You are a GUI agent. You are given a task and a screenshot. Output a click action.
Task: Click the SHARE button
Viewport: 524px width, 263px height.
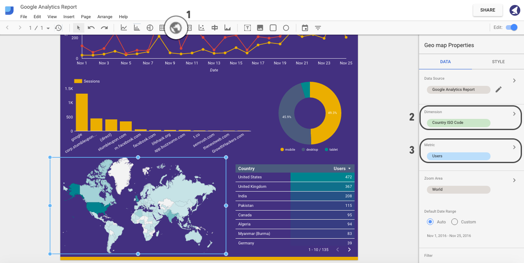click(x=487, y=10)
